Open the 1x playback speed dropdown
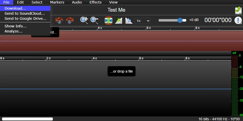Image resolution: width=243 pixels, height=121 pixels. pyautogui.click(x=142, y=21)
